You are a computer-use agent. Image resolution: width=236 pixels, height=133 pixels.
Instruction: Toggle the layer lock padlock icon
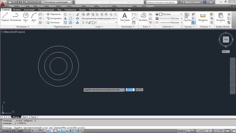[90, 23]
